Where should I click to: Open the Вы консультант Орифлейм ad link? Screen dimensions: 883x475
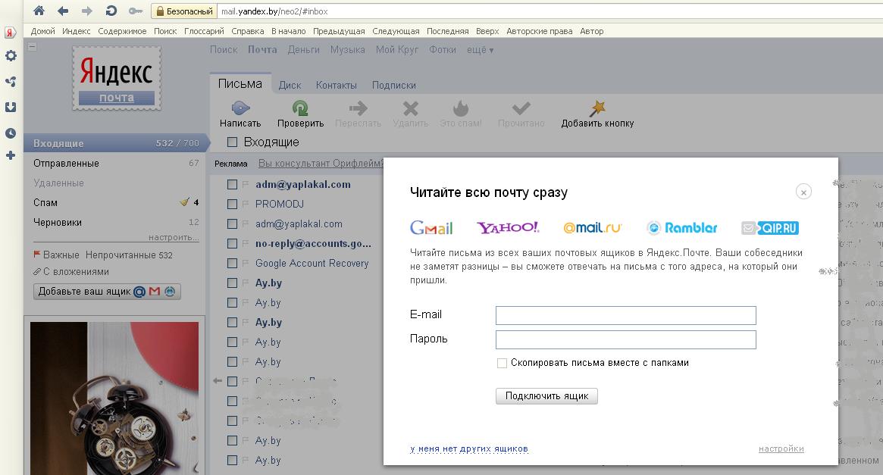point(320,163)
